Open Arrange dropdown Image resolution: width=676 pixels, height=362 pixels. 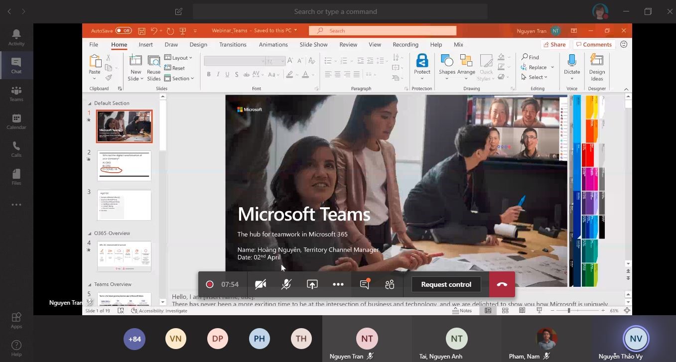(x=466, y=67)
